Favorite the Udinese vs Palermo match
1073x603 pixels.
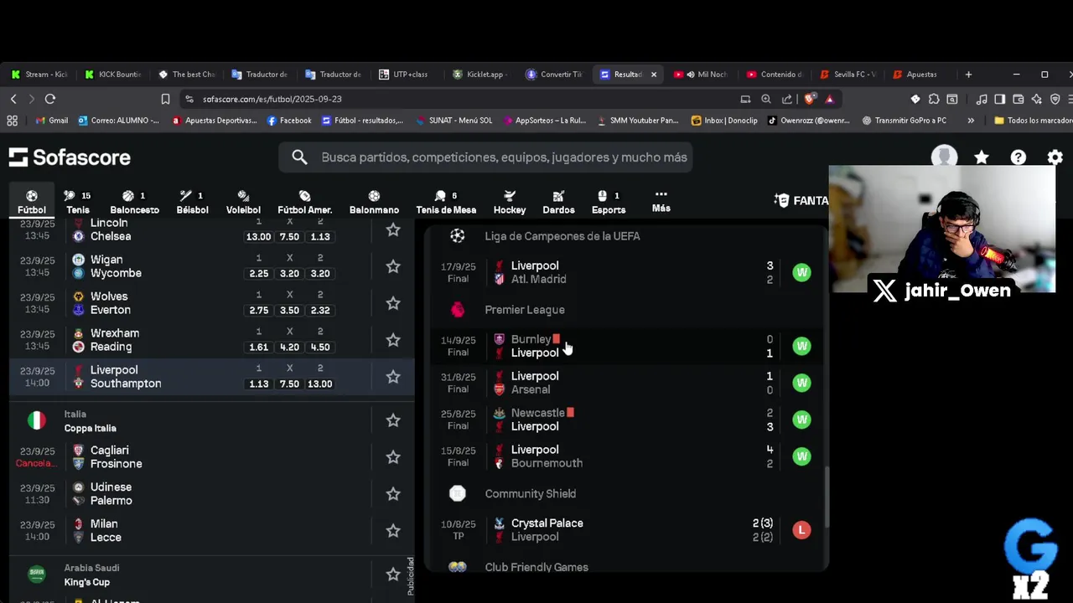tap(393, 494)
